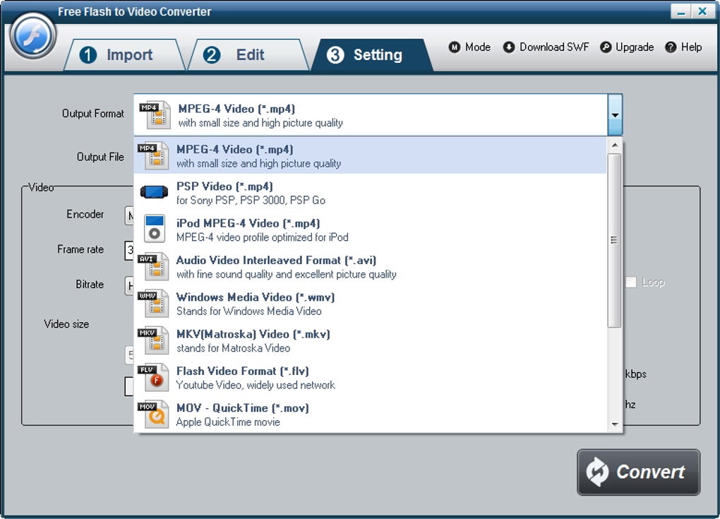Open the Upgrade menu item
This screenshot has height=519, width=720.
(x=627, y=47)
